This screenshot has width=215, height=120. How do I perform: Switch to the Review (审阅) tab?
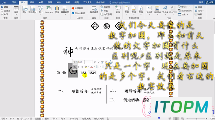68,2
